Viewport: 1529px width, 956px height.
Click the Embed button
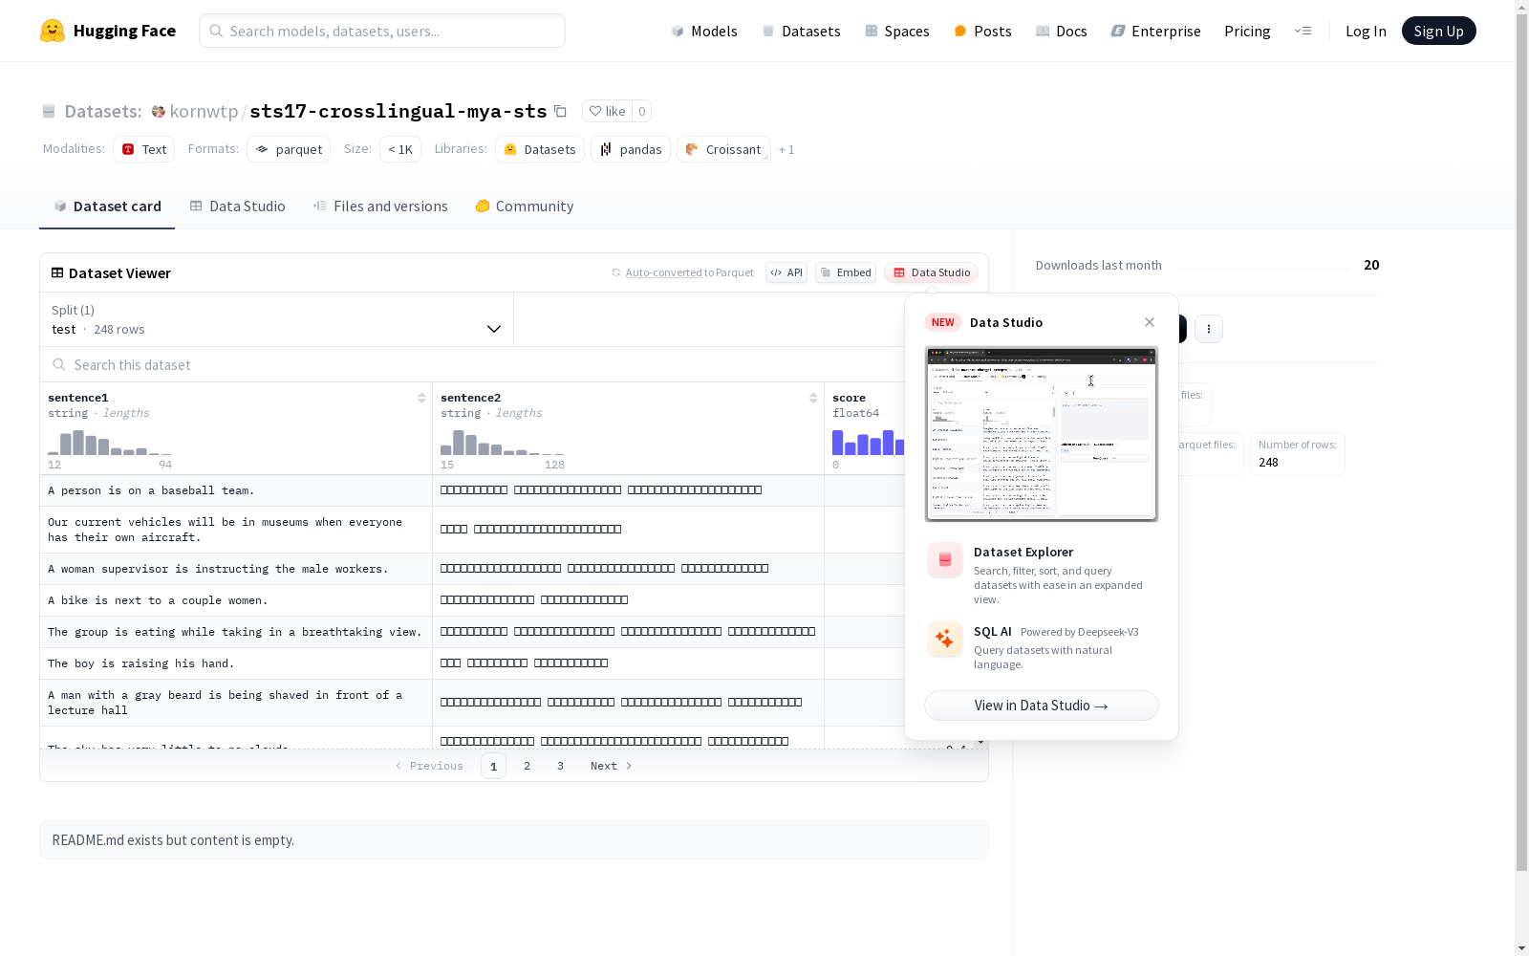(x=846, y=272)
